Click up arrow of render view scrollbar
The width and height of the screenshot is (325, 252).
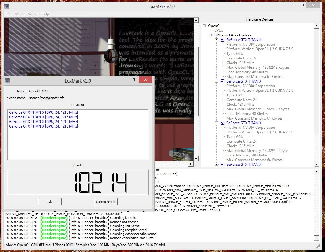(196, 20)
